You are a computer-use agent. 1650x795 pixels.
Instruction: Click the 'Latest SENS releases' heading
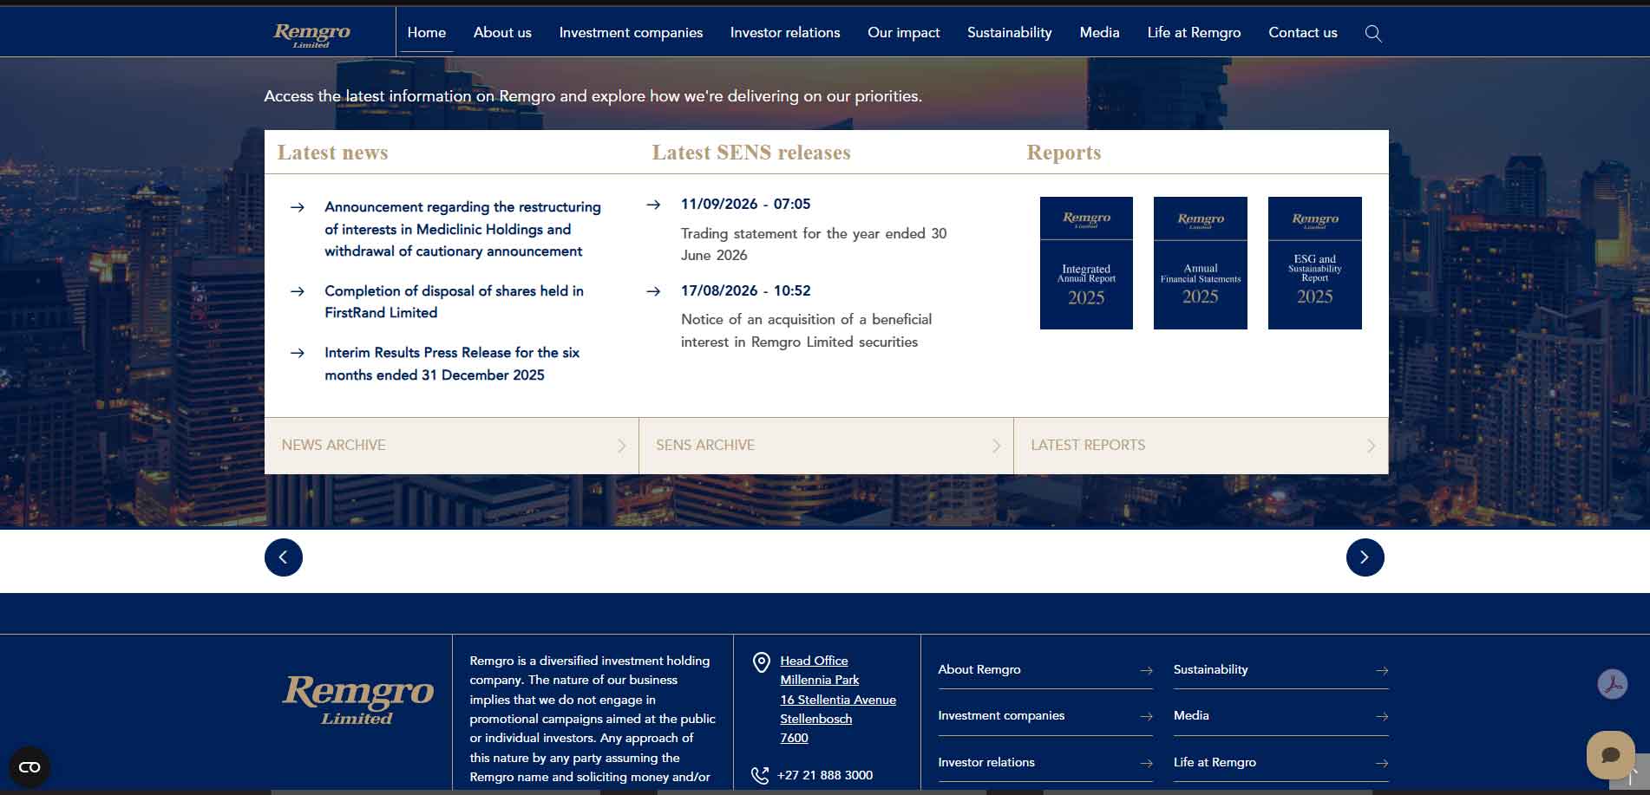(x=751, y=153)
